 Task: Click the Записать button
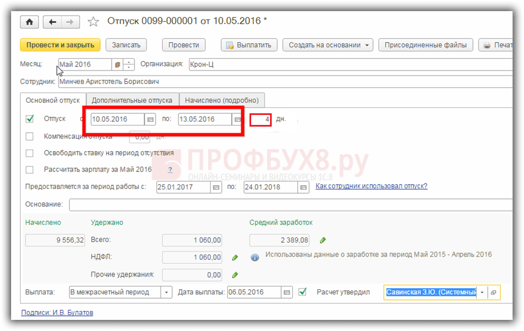tap(126, 45)
